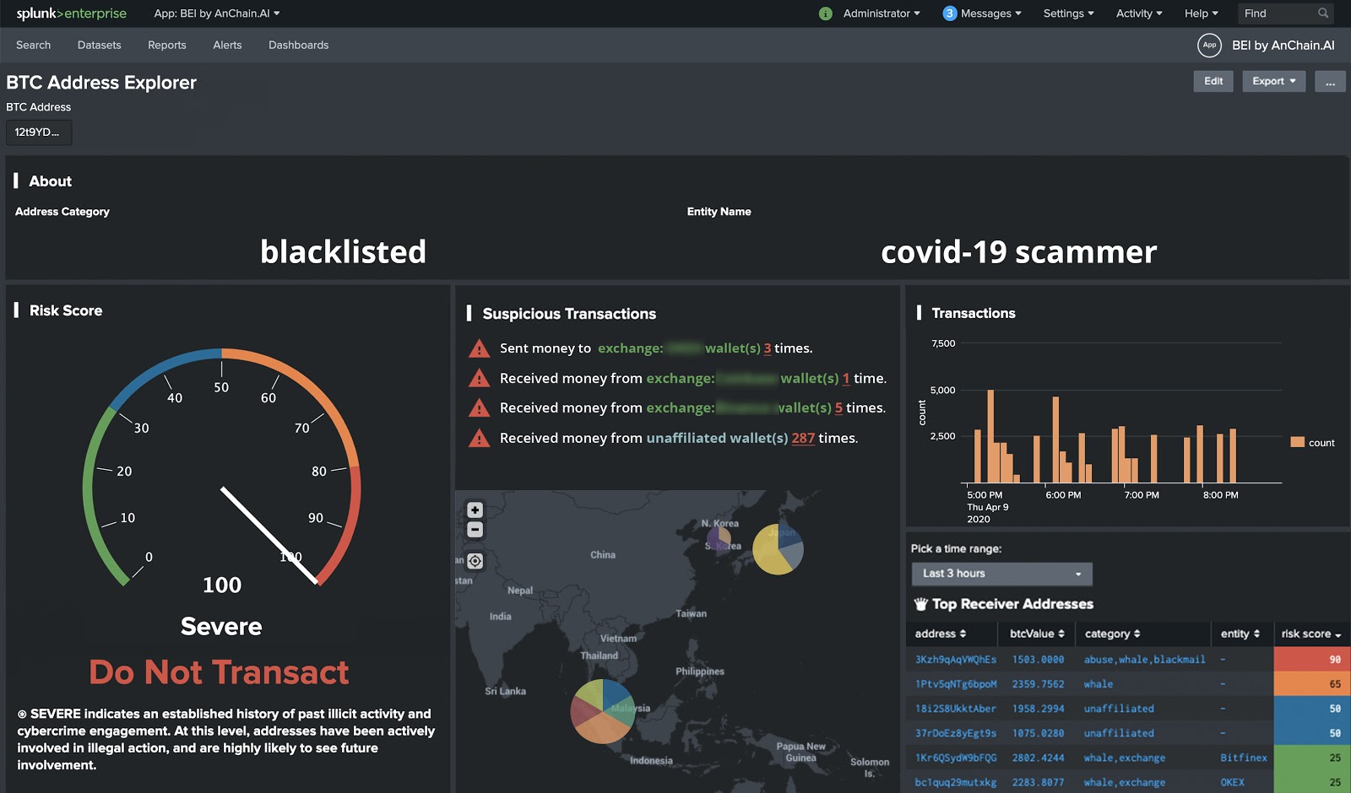Open the Datasets tab

[99, 46]
